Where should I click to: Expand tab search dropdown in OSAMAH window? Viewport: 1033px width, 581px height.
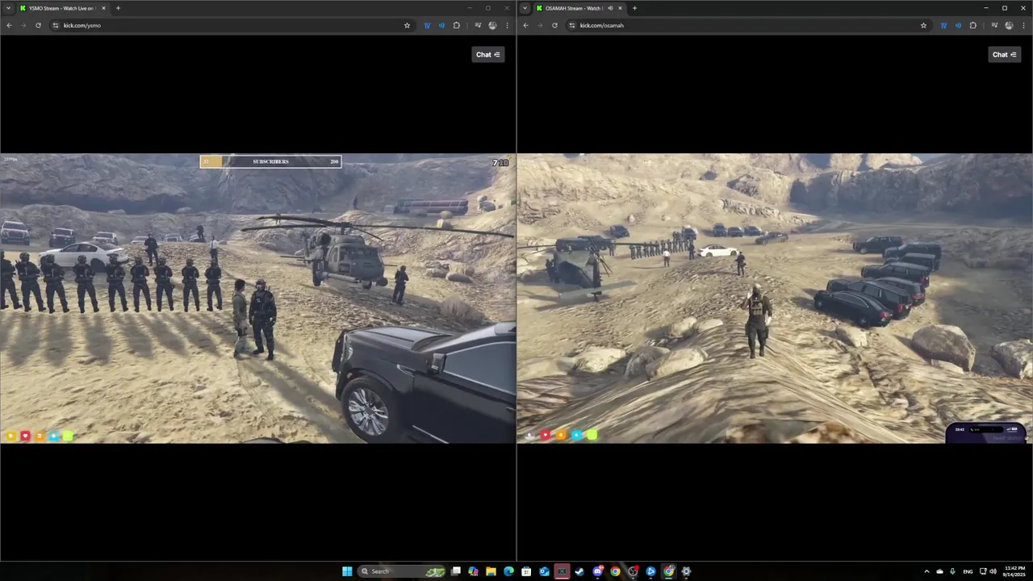525,8
